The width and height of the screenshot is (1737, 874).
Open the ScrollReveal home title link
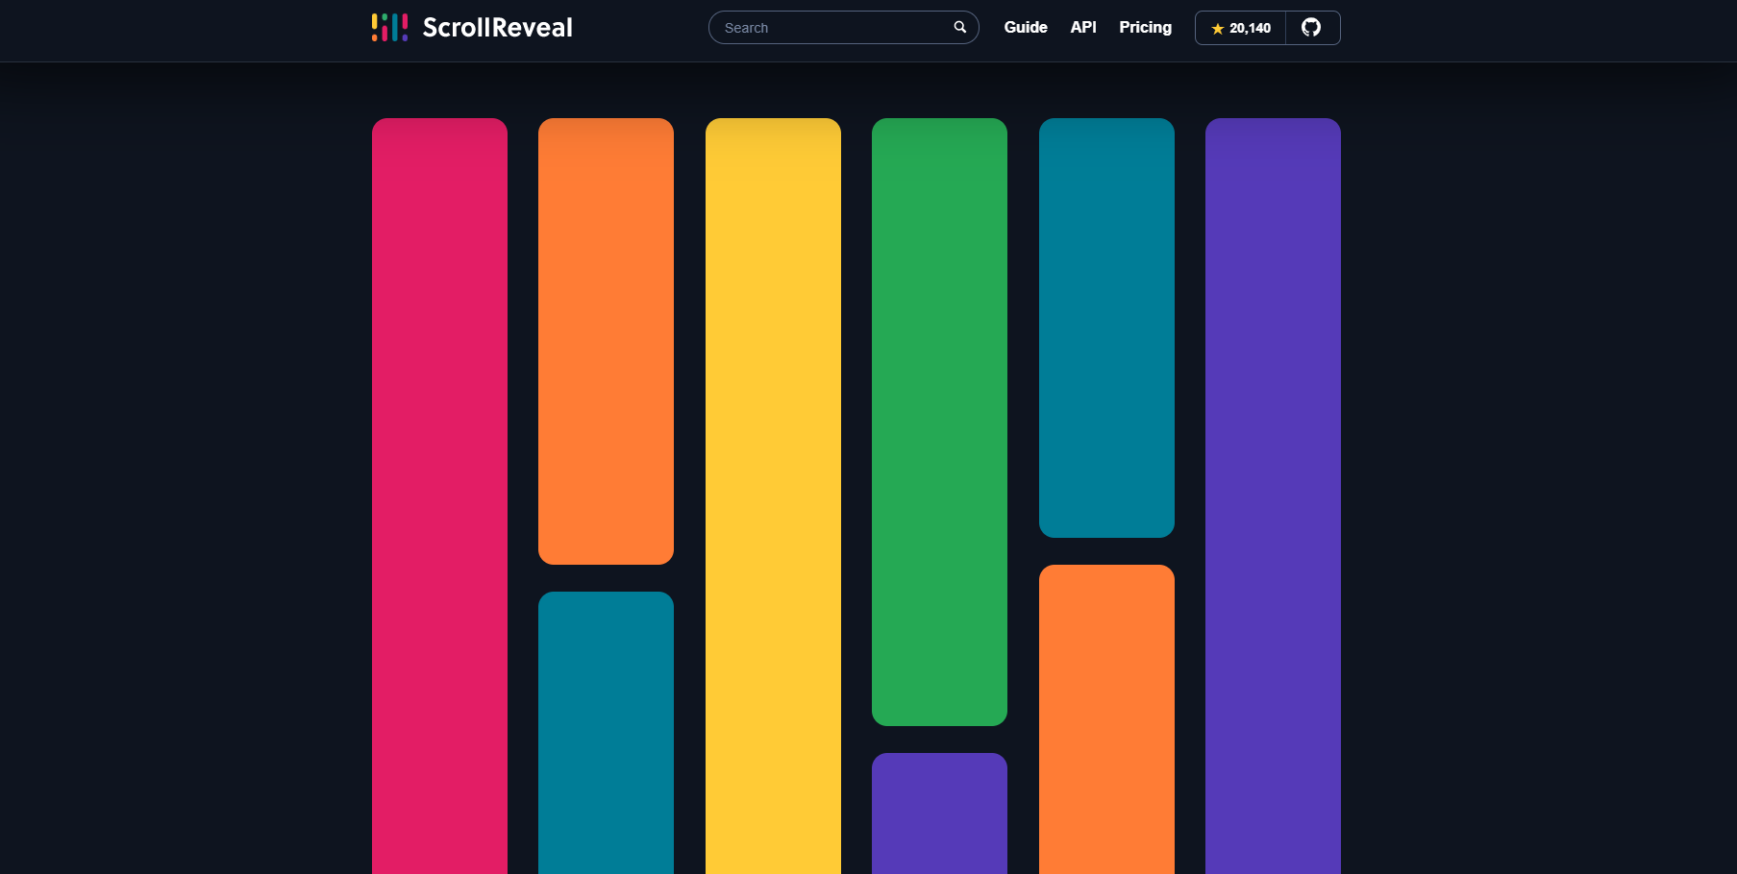pos(497,27)
